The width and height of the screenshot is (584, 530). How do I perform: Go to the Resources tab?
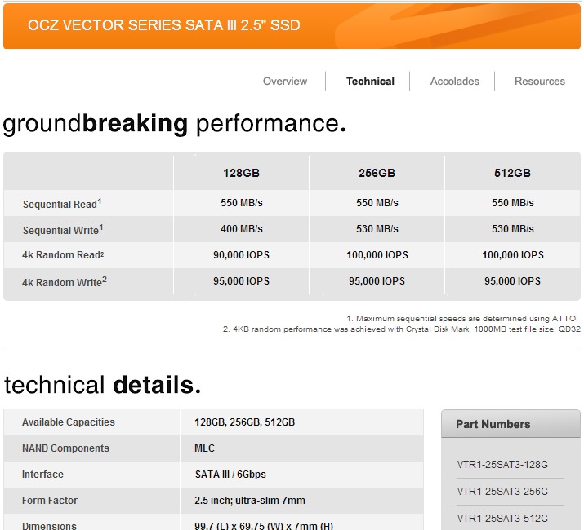[540, 82]
